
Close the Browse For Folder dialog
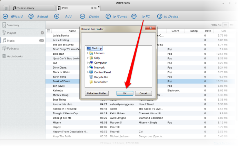tap(150, 28)
